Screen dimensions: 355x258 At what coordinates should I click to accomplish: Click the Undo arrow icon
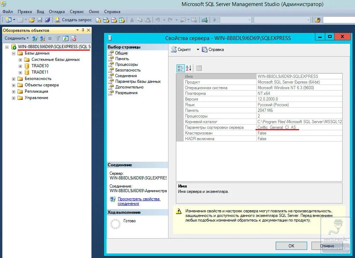pos(158,20)
